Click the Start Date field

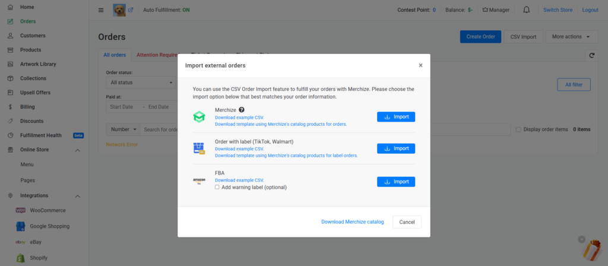pos(122,107)
